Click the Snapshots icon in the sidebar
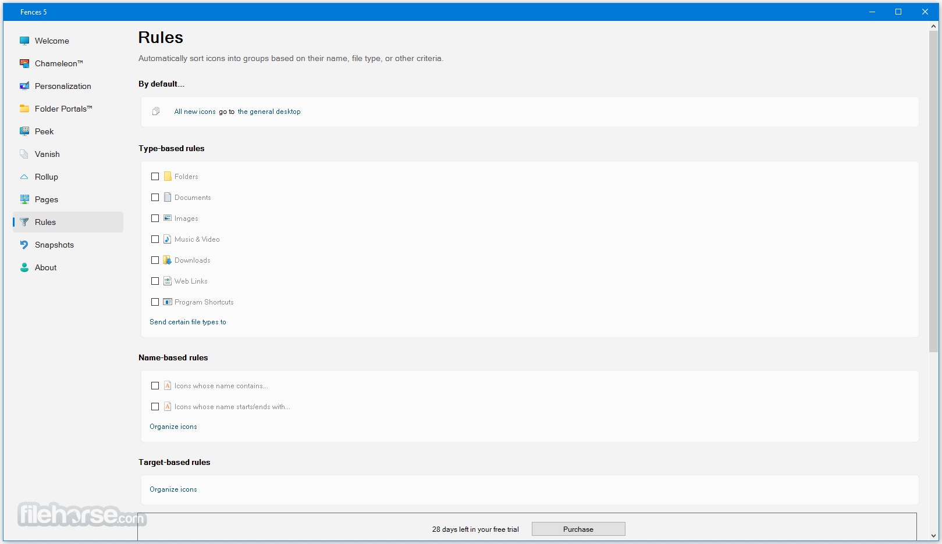This screenshot has width=942, height=544. 24,245
